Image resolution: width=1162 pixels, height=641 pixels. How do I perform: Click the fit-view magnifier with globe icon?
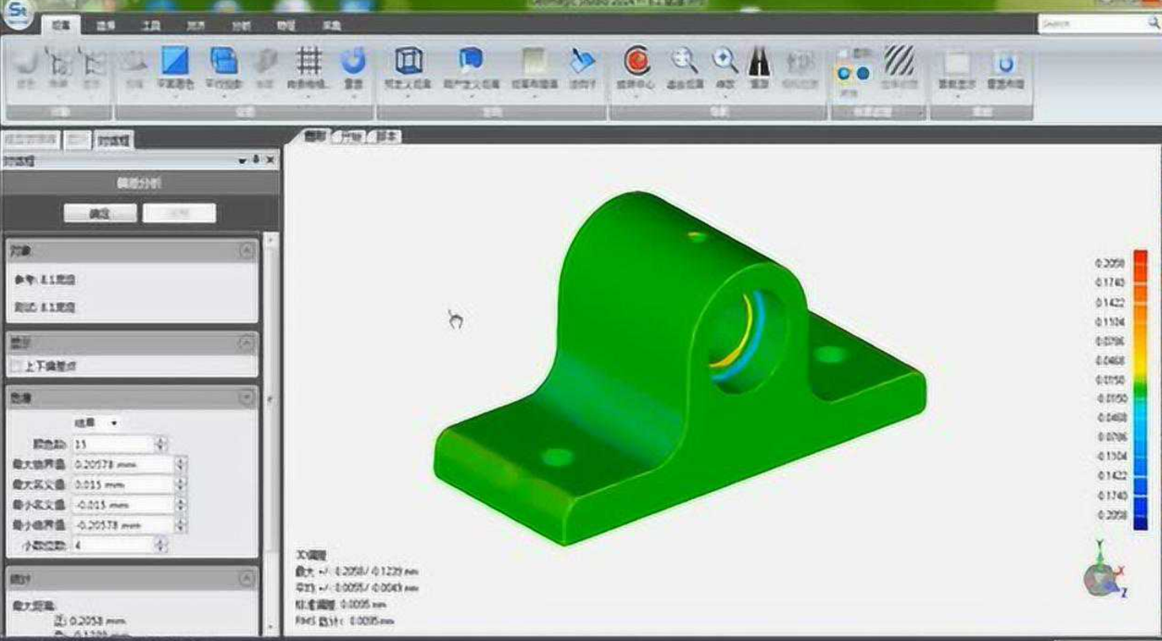(684, 60)
